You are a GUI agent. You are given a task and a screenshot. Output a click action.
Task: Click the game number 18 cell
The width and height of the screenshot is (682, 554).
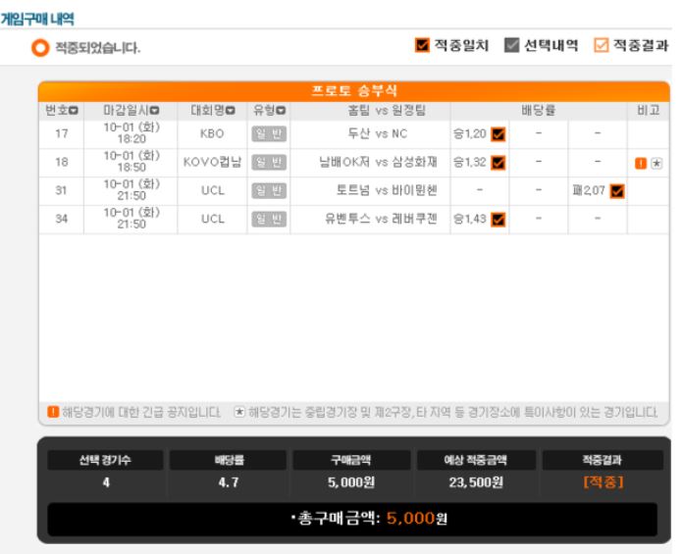tap(61, 162)
